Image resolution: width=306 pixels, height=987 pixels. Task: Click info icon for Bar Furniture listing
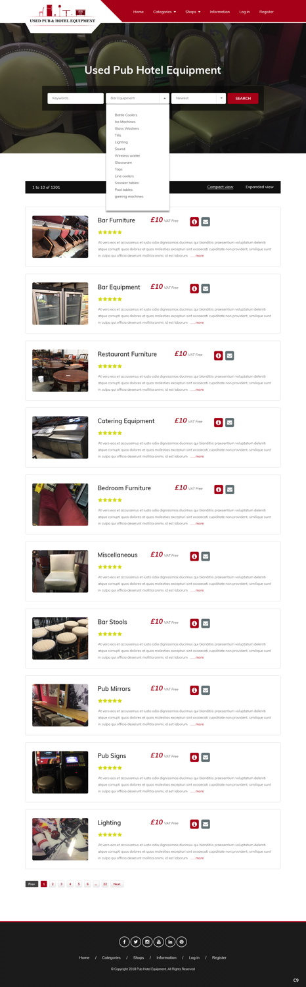pyautogui.click(x=194, y=222)
